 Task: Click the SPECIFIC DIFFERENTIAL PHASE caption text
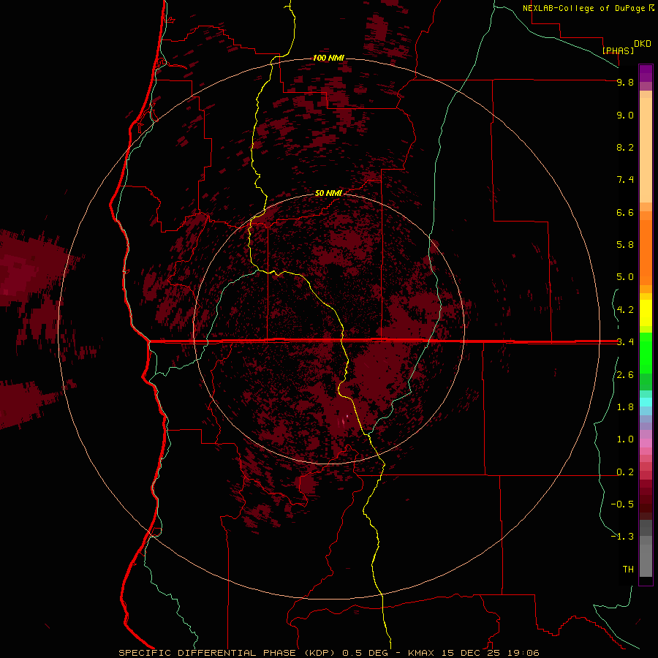pyautogui.click(x=208, y=653)
